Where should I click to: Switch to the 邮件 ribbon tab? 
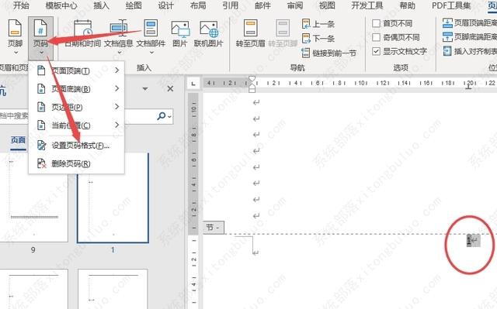pyautogui.click(x=262, y=5)
